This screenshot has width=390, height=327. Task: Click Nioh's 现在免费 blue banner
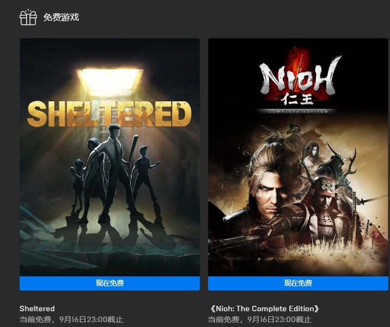coord(298,283)
